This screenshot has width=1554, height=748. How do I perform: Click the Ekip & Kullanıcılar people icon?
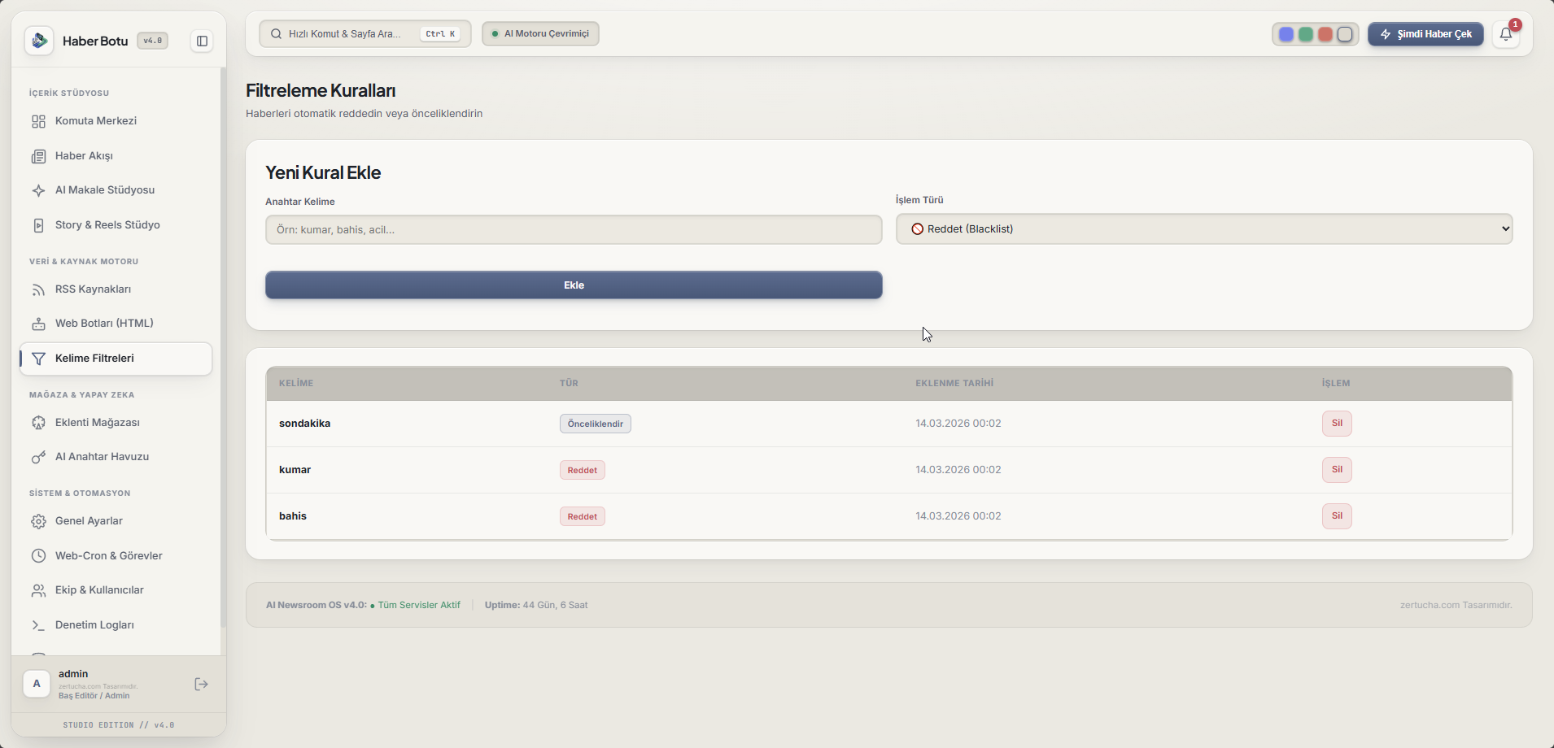coord(38,590)
